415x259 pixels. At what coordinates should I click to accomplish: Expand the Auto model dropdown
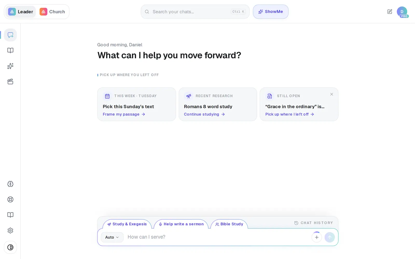pos(112,237)
